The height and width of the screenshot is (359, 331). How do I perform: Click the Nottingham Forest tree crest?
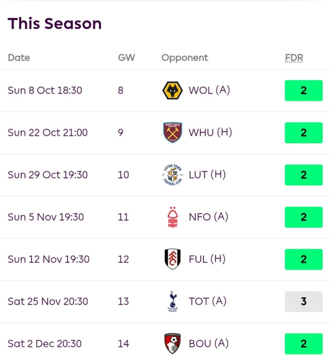point(173,217)
